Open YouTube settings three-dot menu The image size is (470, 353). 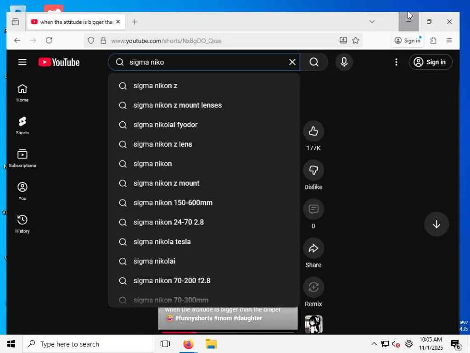pos(396,62)
